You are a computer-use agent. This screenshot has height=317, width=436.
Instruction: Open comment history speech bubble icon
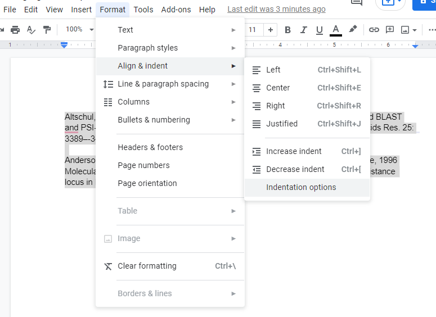(x=356, y=2)
